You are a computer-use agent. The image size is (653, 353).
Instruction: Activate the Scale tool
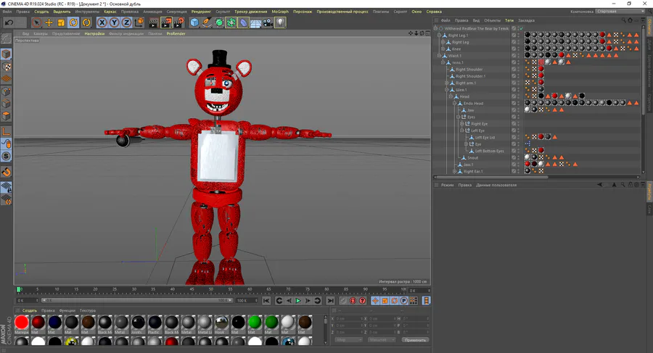[x=61, y=22]
